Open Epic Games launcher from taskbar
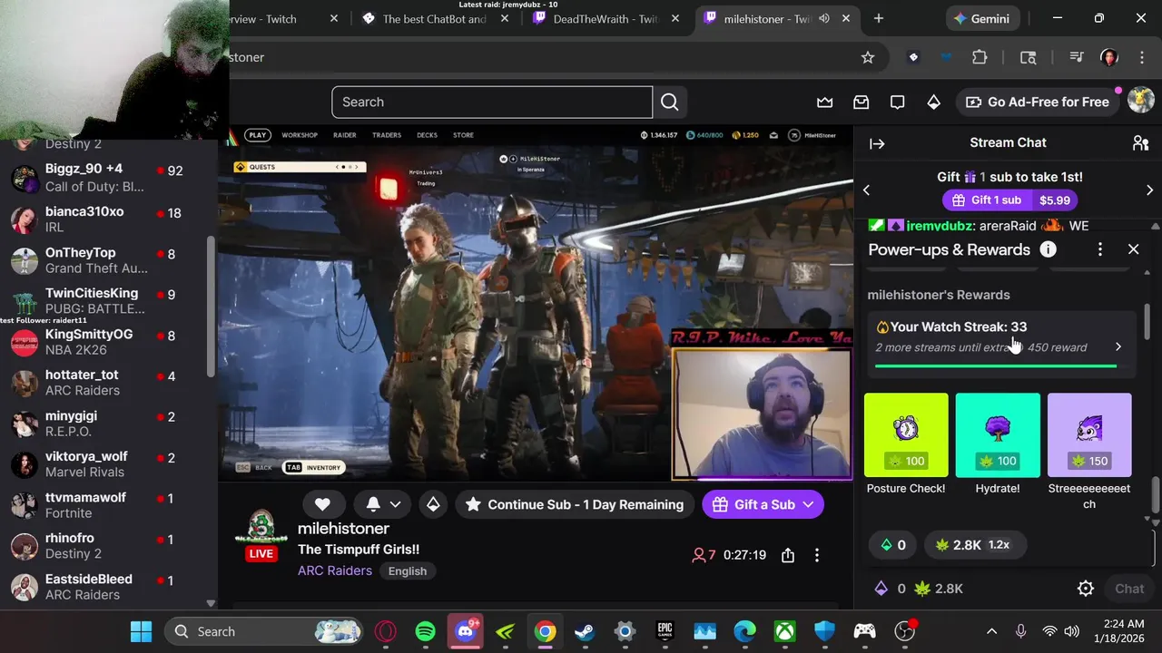 (665, 631)
